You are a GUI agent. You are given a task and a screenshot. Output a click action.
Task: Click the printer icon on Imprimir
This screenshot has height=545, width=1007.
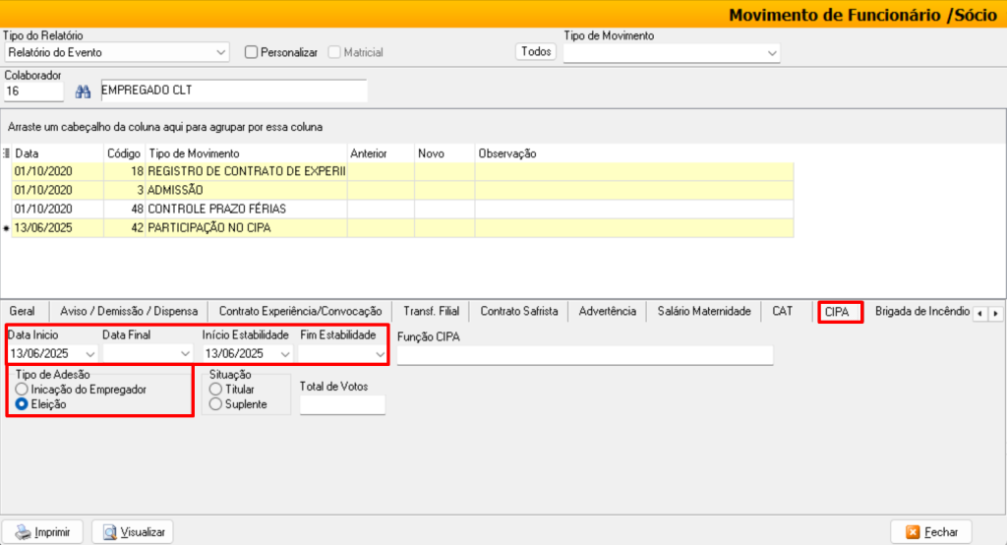(x=24, y=532)
